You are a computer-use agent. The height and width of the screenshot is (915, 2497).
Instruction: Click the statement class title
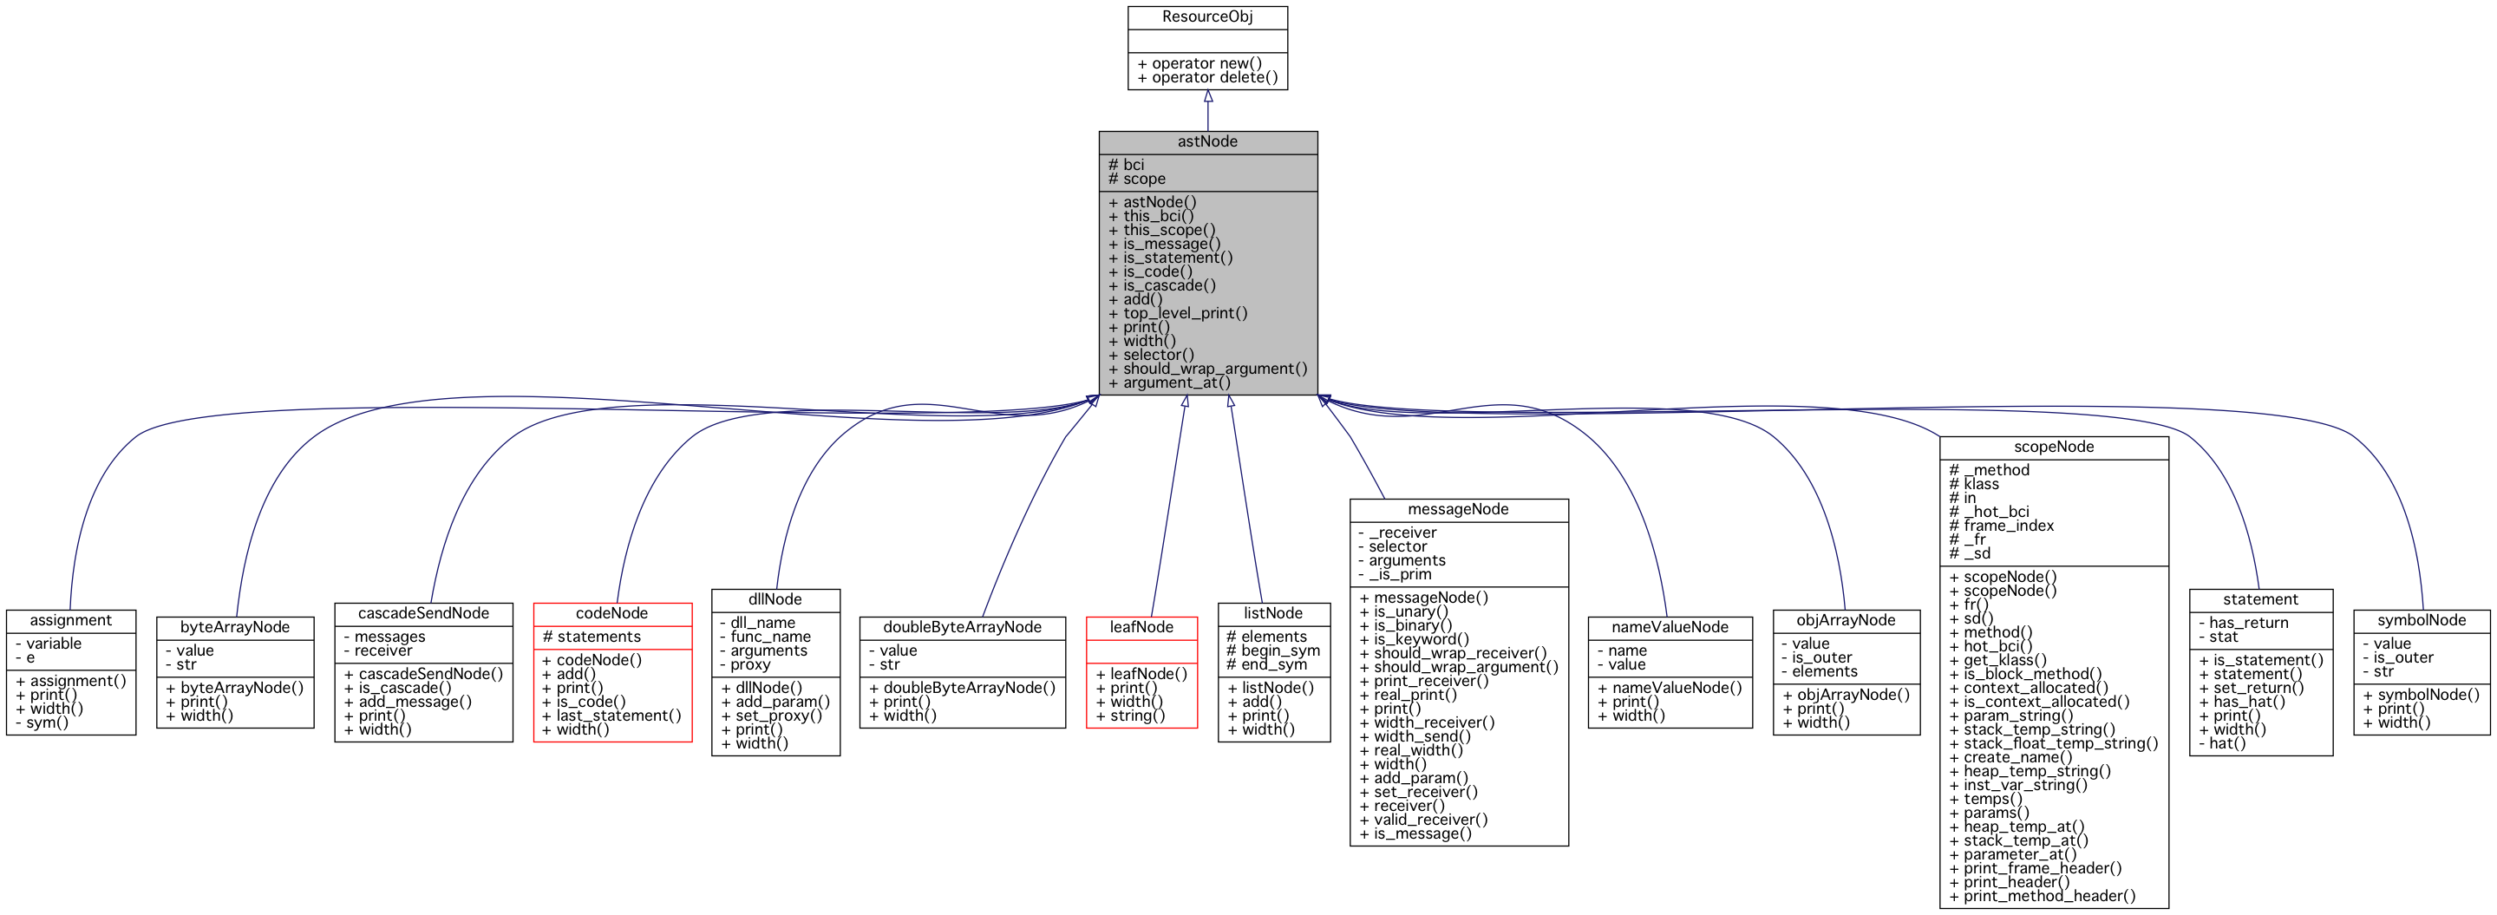tap(2259, 600)
